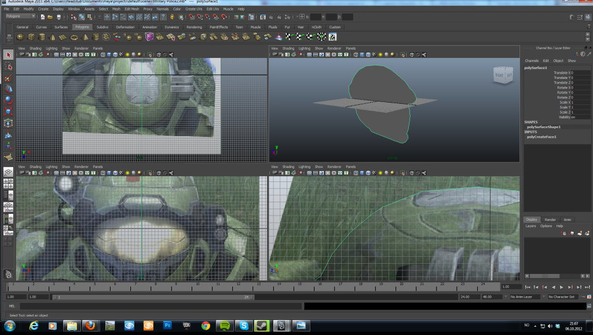Open Skype from the taskbar
The height and width of the screenshot is (335, 593).
(244, 326)
